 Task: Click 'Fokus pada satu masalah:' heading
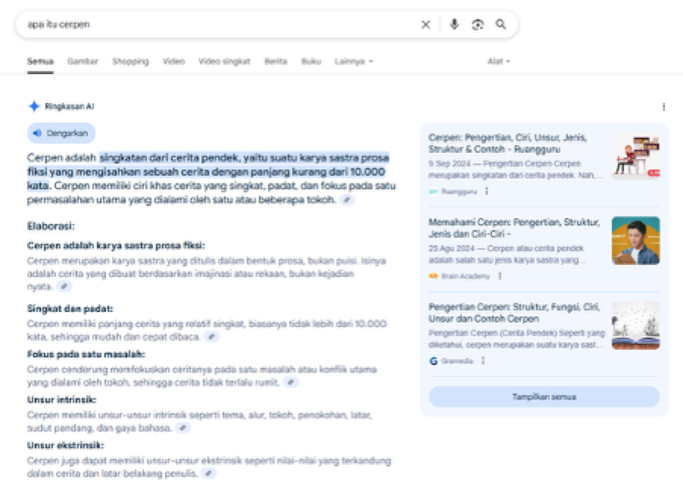click(86, 354)
